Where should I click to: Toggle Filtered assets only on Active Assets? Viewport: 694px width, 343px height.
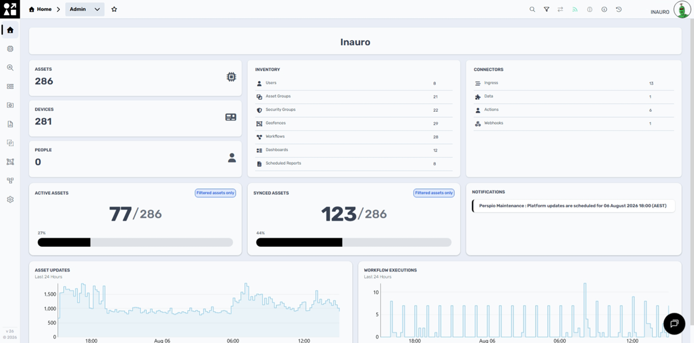point(215,193)
